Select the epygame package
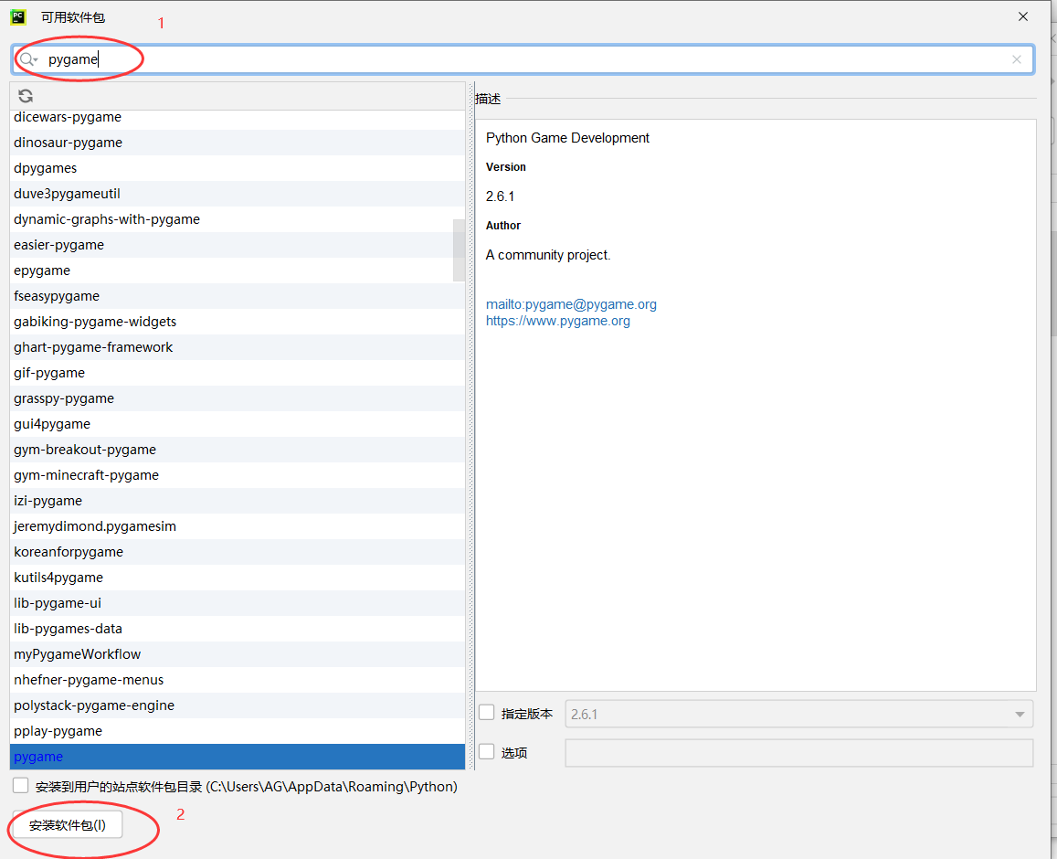This screenshot has width=1057, height=859. pyautogui.click(x=238, y=271)
